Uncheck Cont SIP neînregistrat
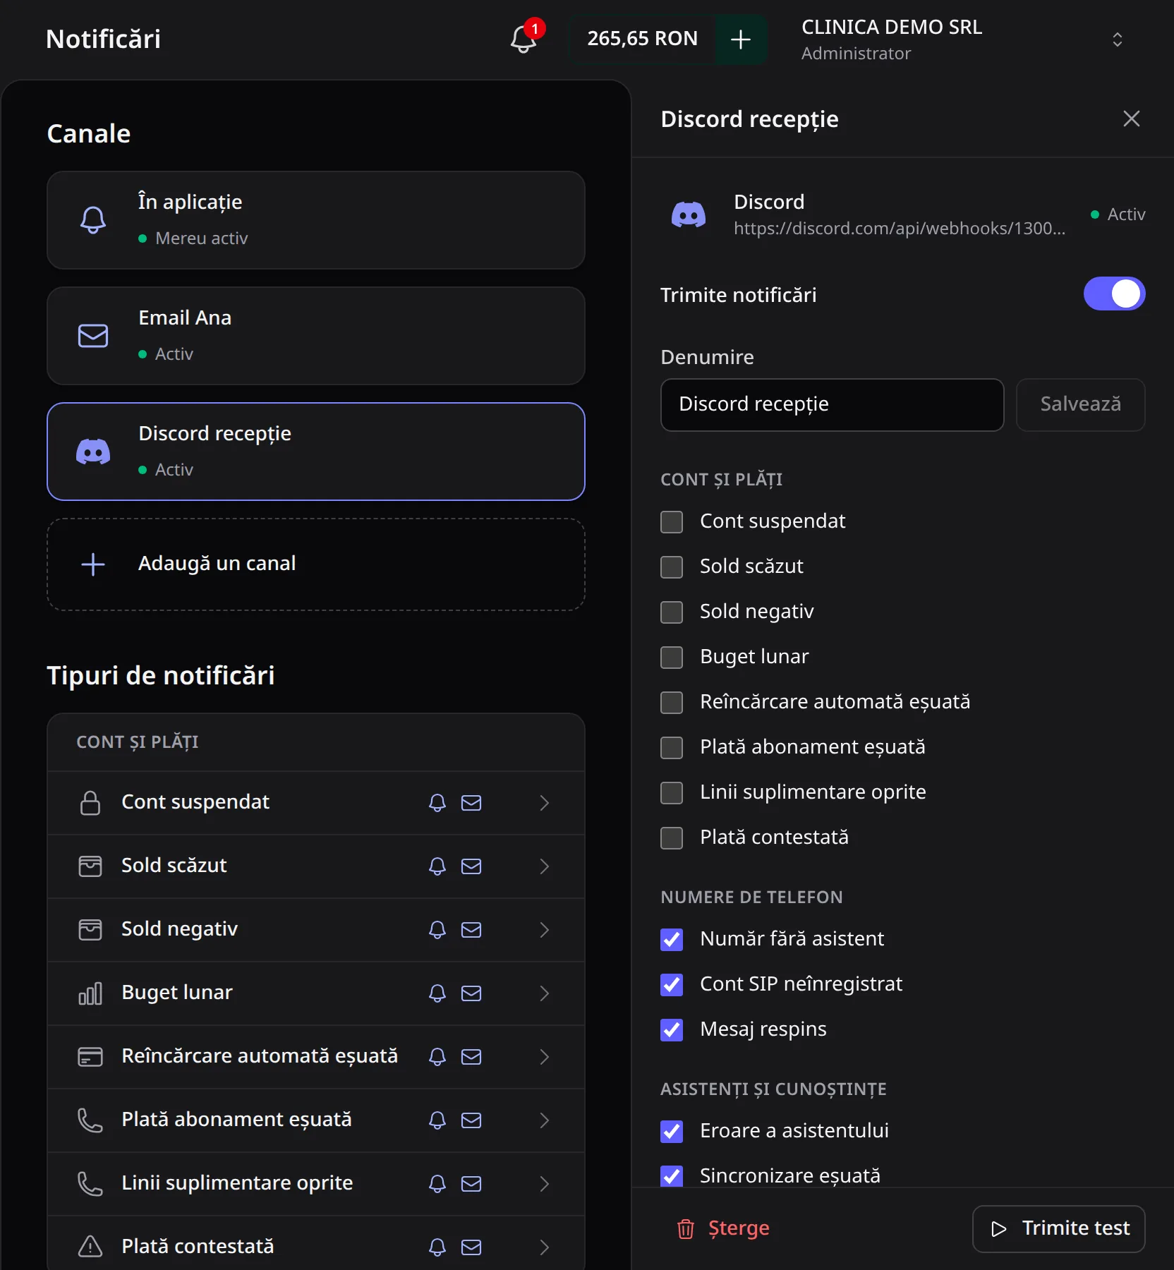This screenshot has height=1270, width=1174. 672,985
